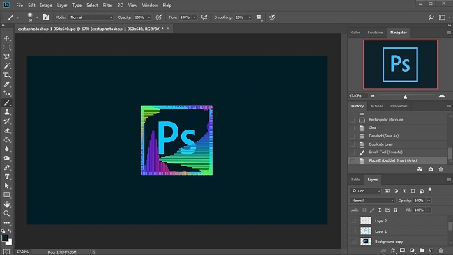Select the Hand tool

(7, 204)
